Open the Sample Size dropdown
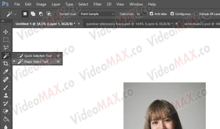Viewport: 220px width, 129px height. [97, 14]
